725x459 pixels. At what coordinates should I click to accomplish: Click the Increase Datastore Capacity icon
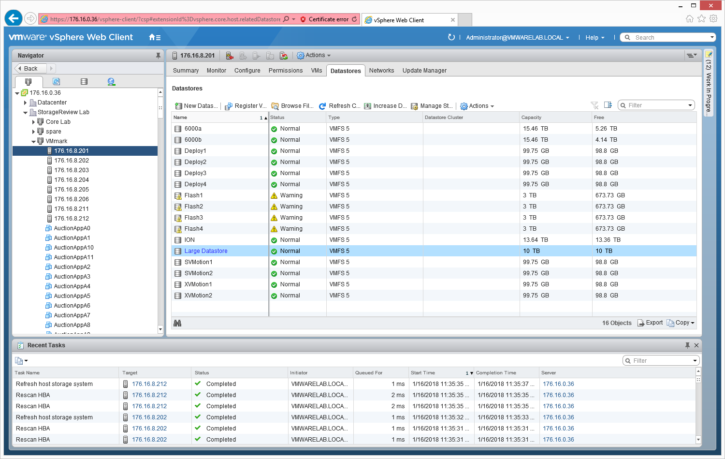367,106
